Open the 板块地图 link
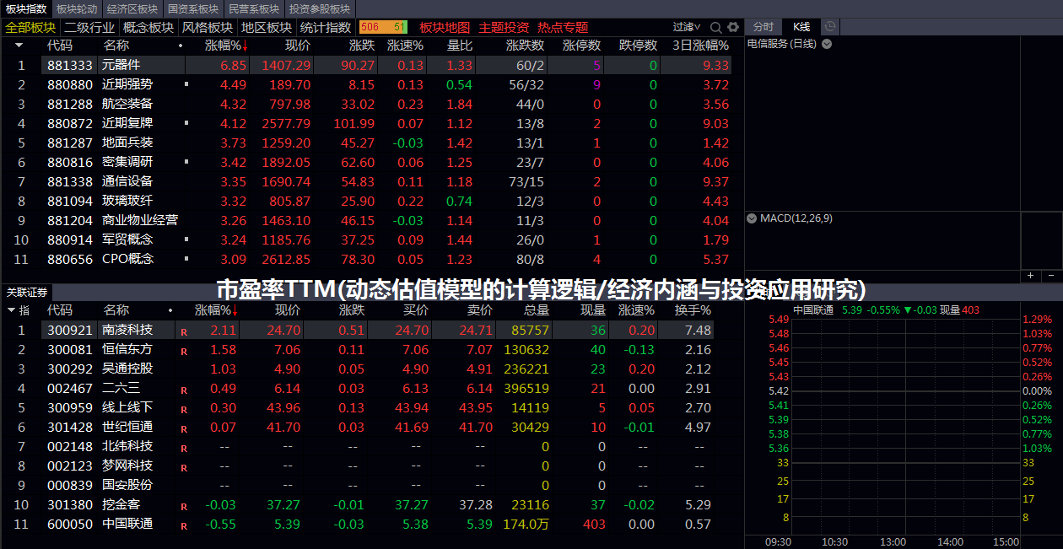This screenshot has height=549, width=1063. [x=445, y=27]
